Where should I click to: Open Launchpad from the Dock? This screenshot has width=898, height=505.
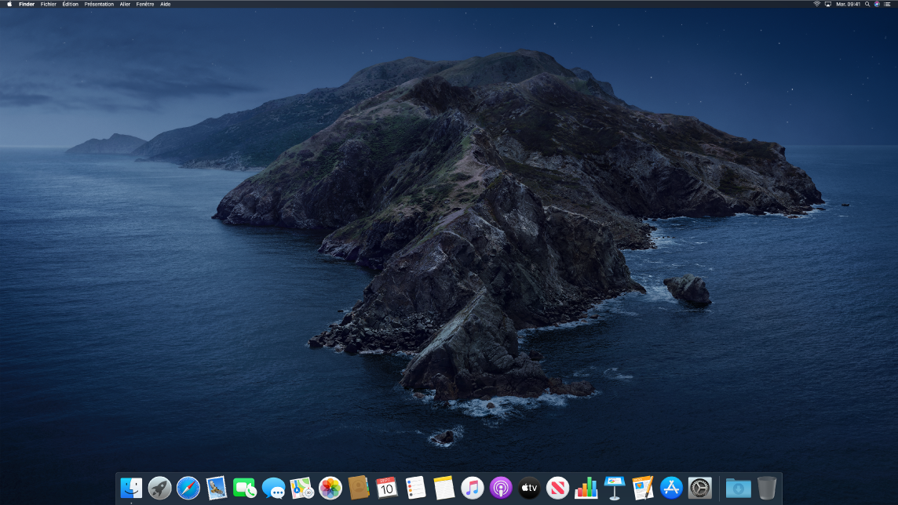pyautogui.click(x=159, y=488)
